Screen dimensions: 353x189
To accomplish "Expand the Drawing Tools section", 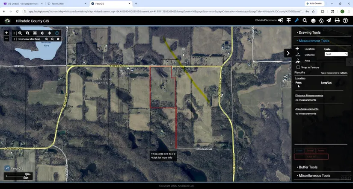I will (x=309, y=32).
